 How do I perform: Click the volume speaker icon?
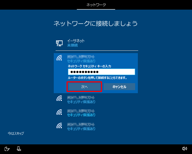tap(185, 149)
